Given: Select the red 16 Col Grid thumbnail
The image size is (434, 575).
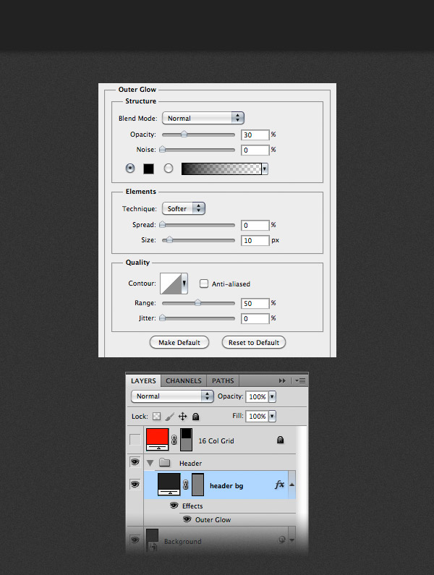Looking at the screenshot, I should point(158,439).
